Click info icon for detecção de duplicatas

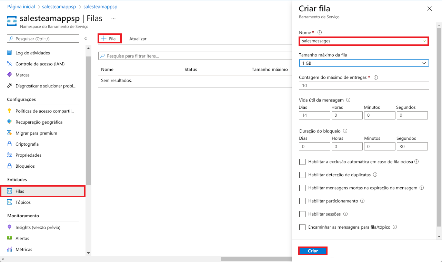click(375, 175)
